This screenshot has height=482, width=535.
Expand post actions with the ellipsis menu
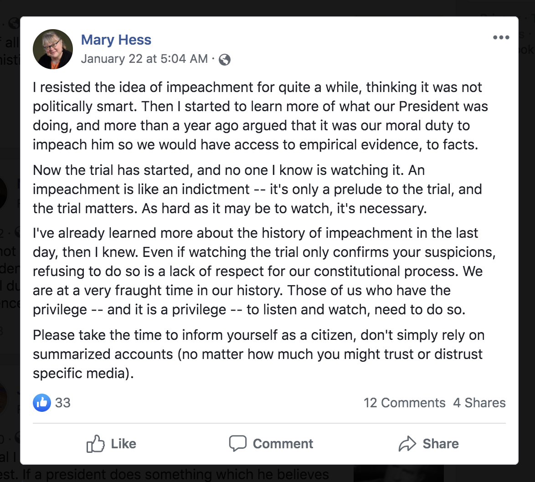(x=501, y=38)
